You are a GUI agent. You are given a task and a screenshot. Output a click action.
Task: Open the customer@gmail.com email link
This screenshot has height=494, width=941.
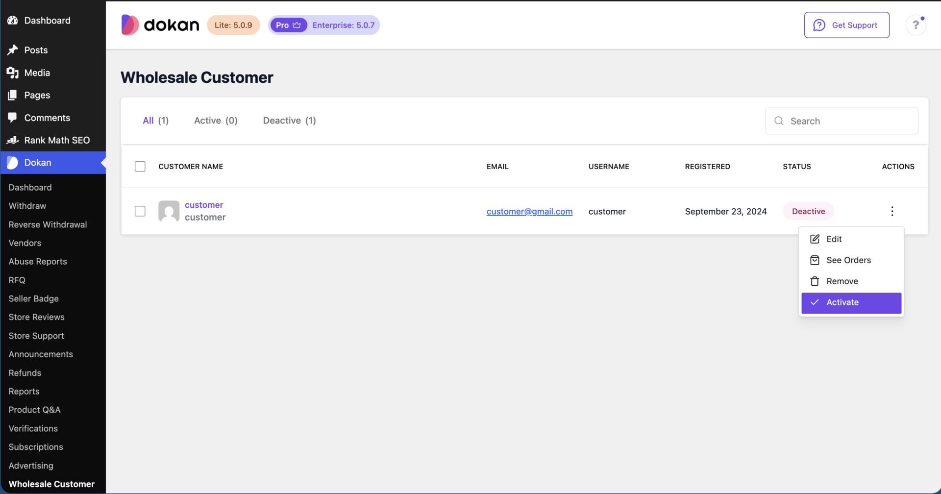pos(529,211)
